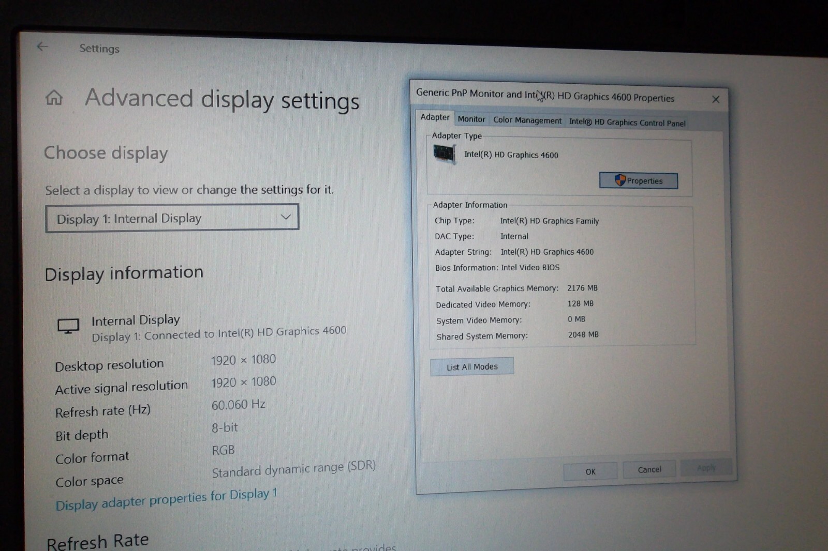828x551 pixels.
Task: Click the Refresh Rate section heading
Action: [98, 542]
